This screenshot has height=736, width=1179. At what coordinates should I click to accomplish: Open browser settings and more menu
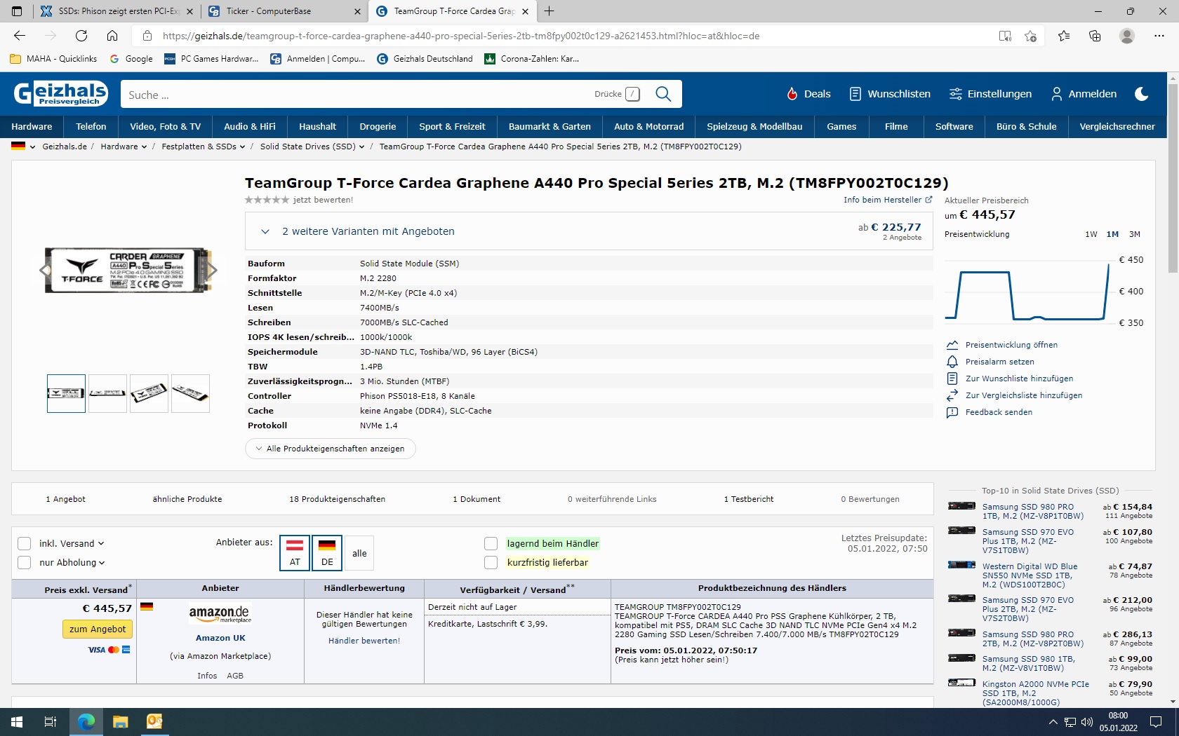tap(1159, 36)
